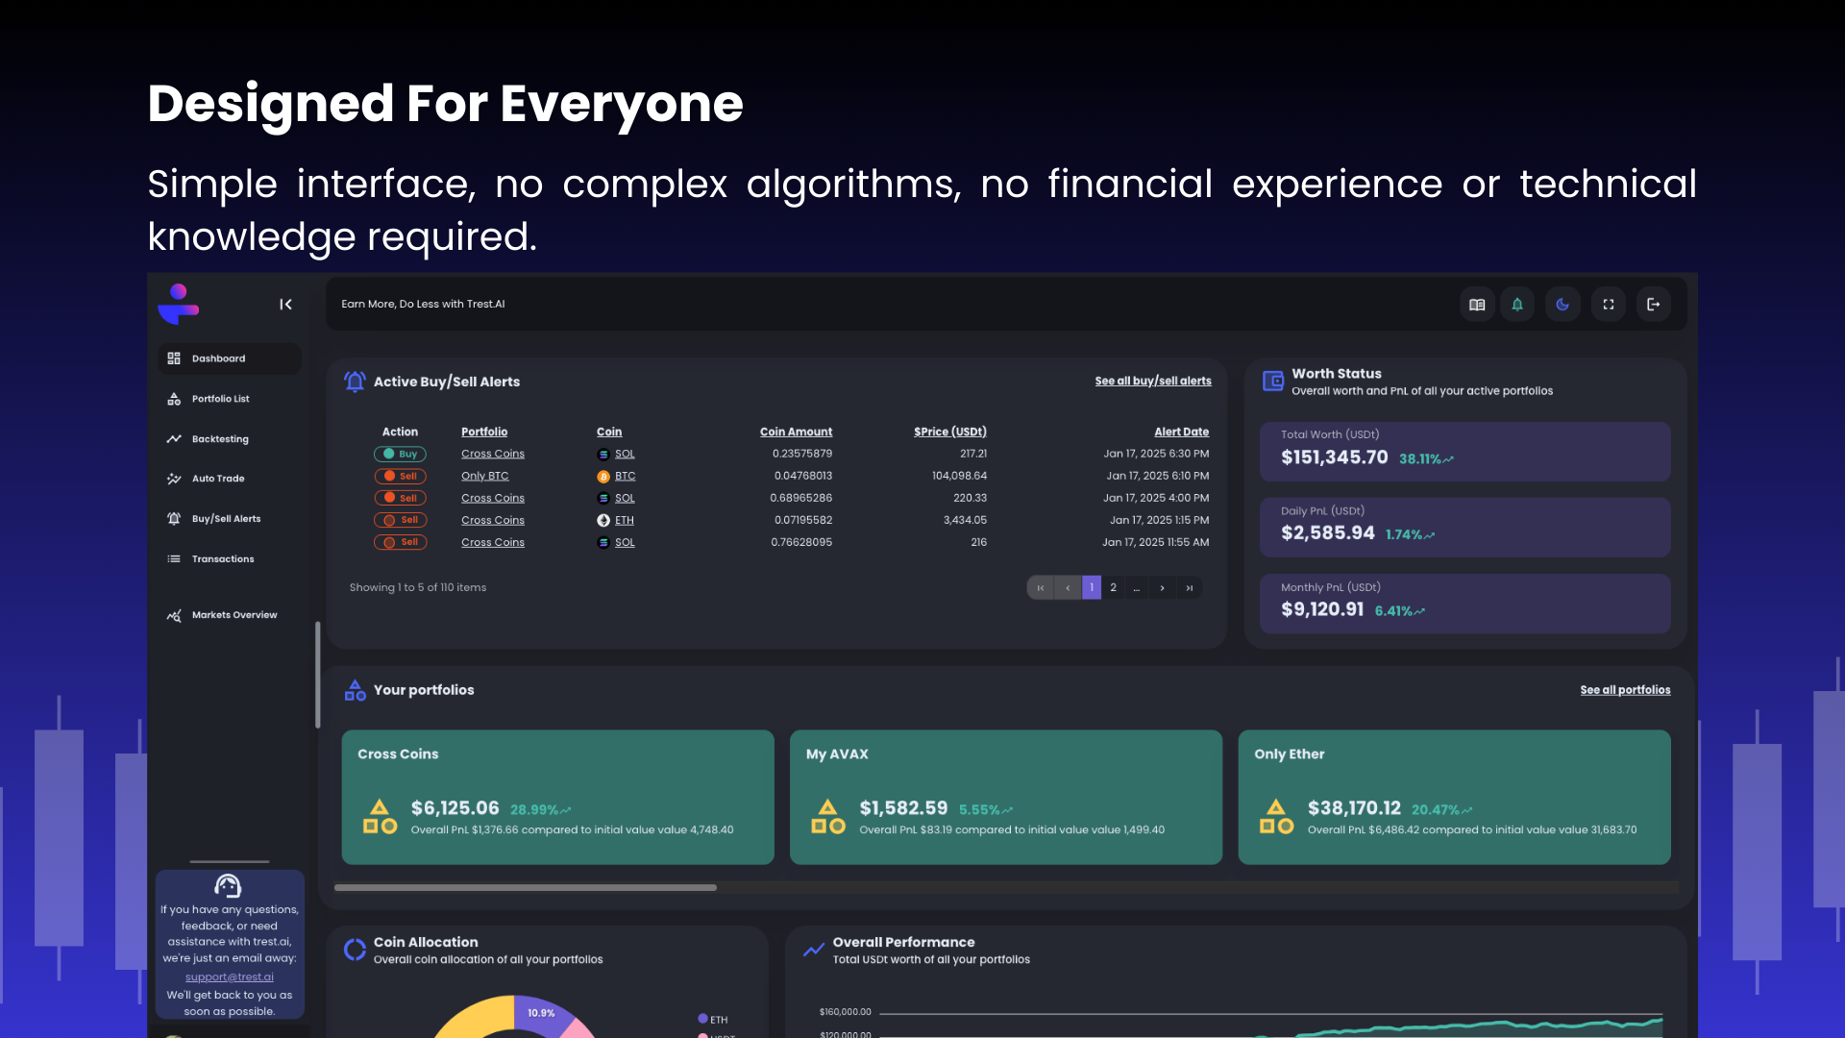Screen dimensions: 1845x1038
Task: Collapse the sidebar menu
Action: point(285,305)
